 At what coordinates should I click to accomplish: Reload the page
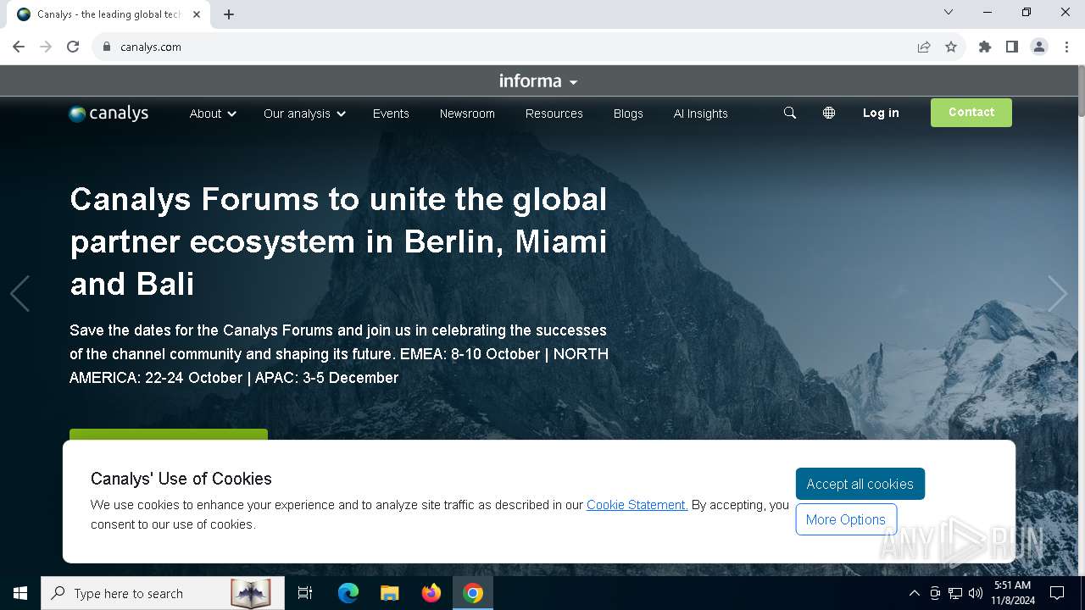tap(73, 47)
